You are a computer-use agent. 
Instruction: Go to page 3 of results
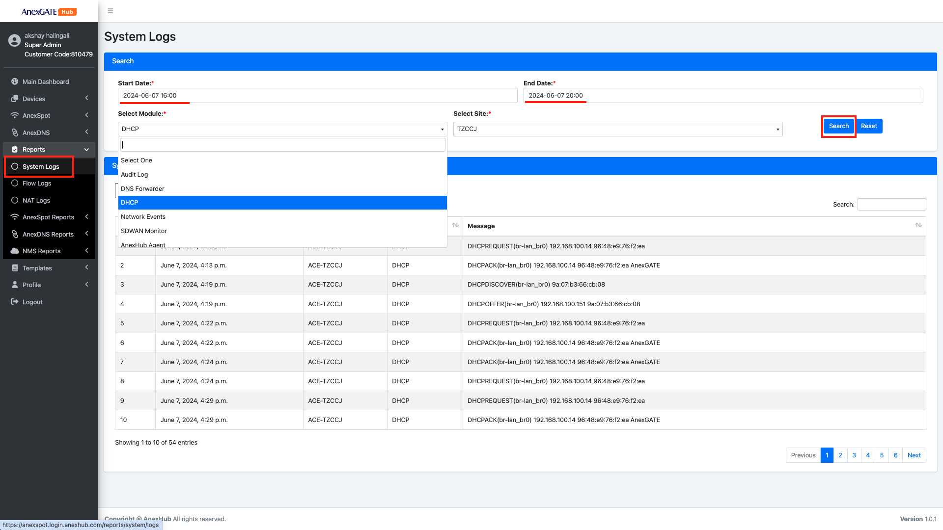coord(854,455)
